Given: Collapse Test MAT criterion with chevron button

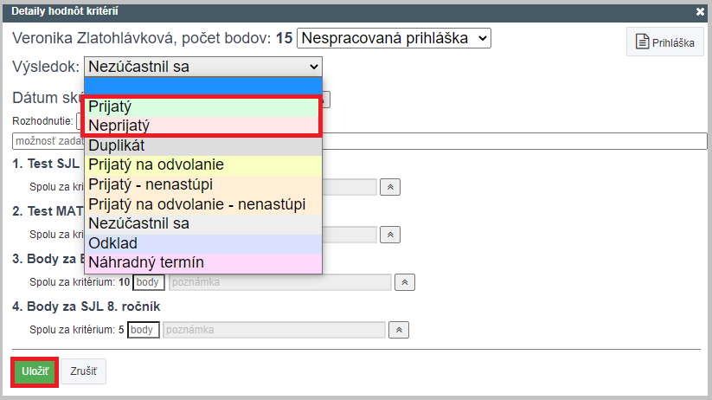Looking at the screenshot, I should [390, 235].
